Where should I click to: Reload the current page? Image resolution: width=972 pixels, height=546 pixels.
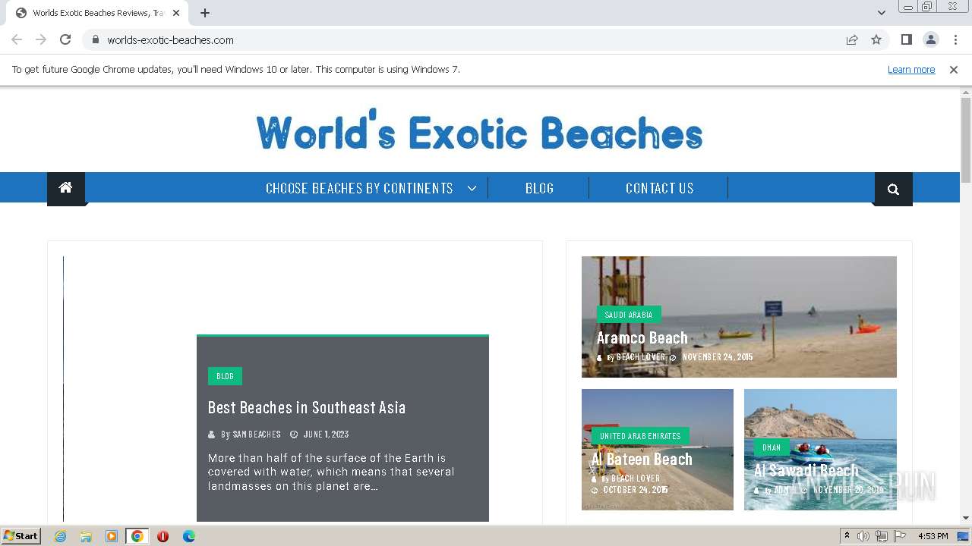[65, 39]
